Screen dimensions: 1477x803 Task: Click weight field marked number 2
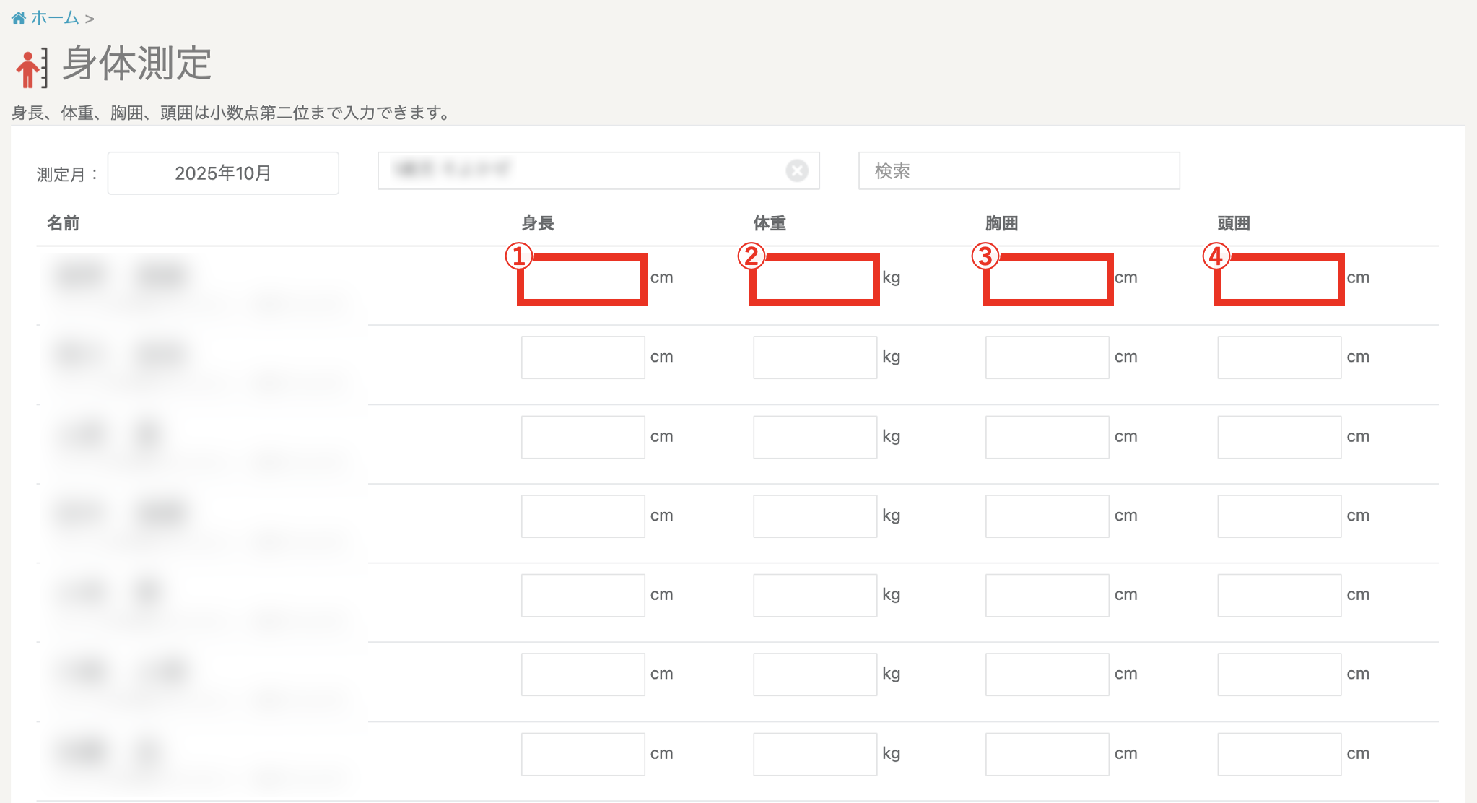pos(814,279)
